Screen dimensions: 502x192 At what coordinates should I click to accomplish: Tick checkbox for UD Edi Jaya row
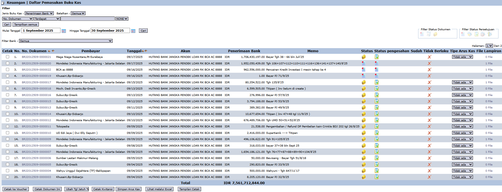[x=8, y=133]
